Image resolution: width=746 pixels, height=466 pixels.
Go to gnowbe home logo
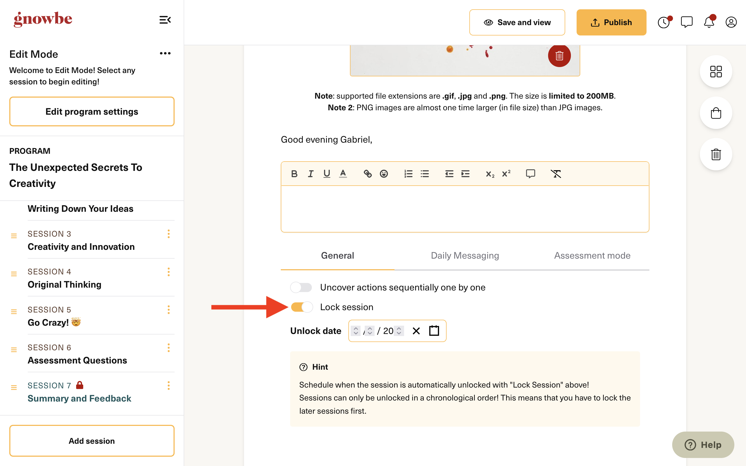coord(42,19)
